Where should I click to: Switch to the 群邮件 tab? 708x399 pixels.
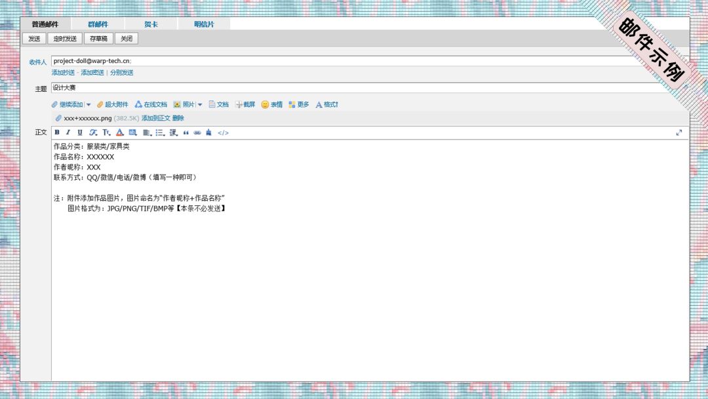coord(98,24)
